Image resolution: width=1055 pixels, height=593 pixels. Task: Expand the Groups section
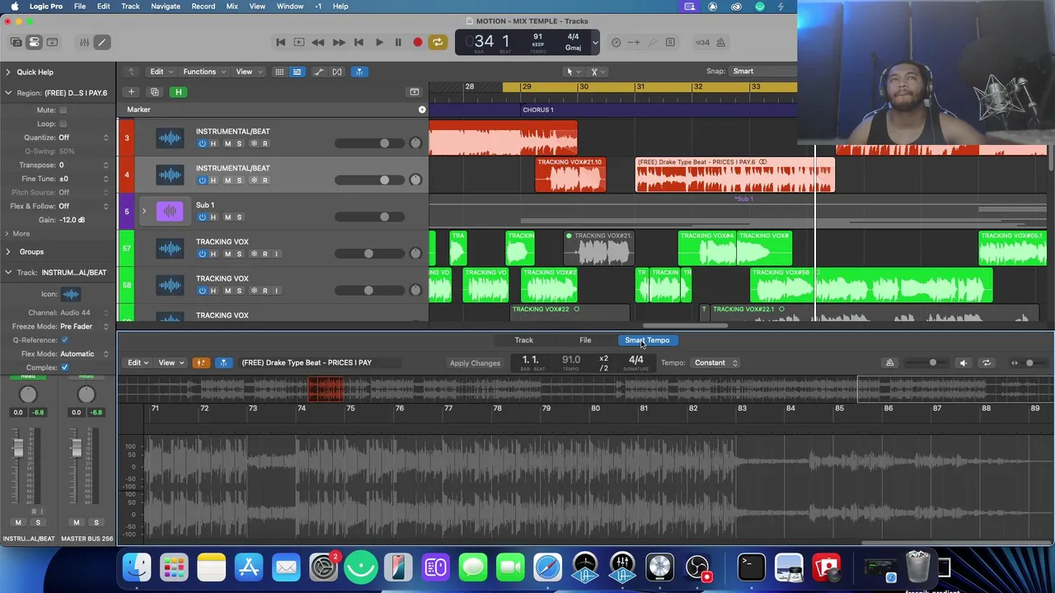(x=7, y=251)
